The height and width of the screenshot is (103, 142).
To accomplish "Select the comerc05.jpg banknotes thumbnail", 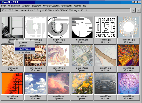I will click(82, 55).
